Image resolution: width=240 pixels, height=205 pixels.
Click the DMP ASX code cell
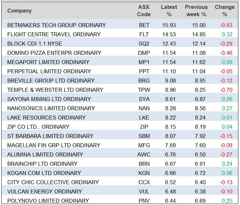(x=144, y=53)
